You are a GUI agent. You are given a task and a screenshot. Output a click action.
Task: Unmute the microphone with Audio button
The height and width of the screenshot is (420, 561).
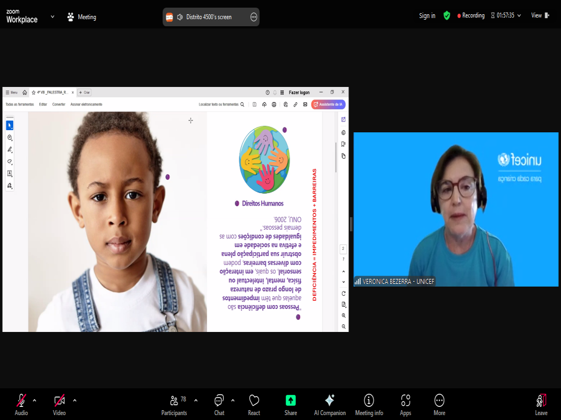(x=21, y=404)
